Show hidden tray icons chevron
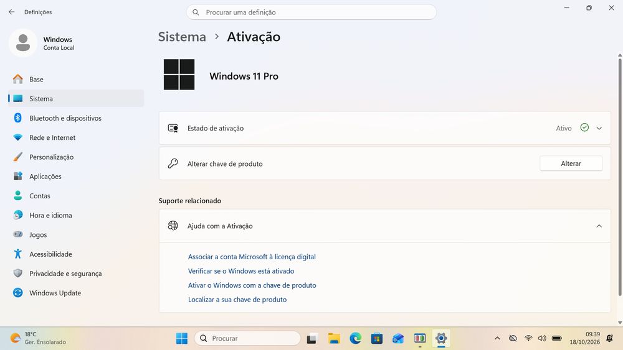 tap(497, 338)
